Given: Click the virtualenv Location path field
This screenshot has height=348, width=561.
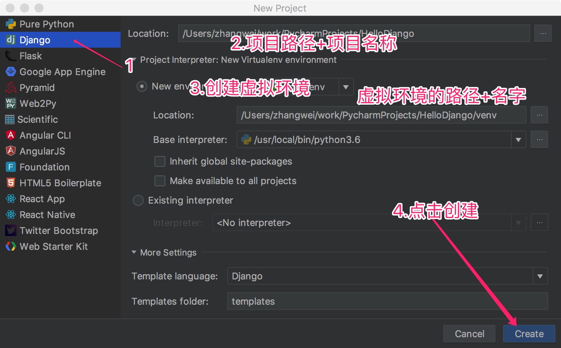Looking at the screenshot, I should [x=382, y=115].
